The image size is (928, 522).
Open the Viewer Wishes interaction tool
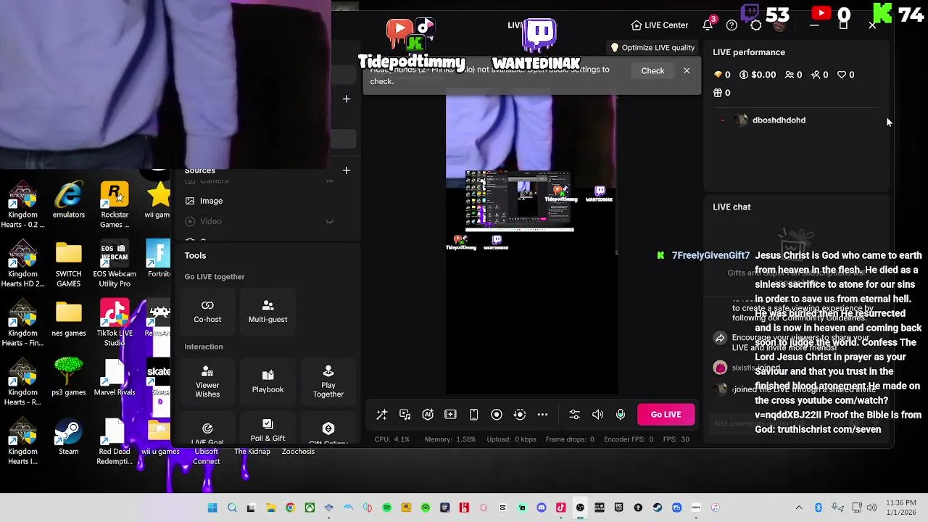[207, 381]
